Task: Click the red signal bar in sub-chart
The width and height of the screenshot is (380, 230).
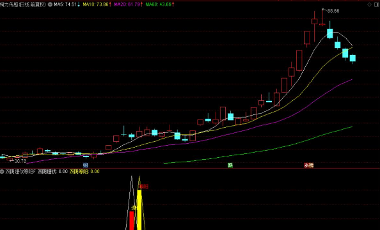Action: pyautogui.click(x=132, y=220)
